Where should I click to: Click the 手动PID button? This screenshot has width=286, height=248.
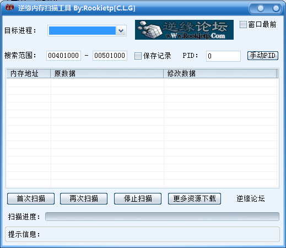pos(263,56)
